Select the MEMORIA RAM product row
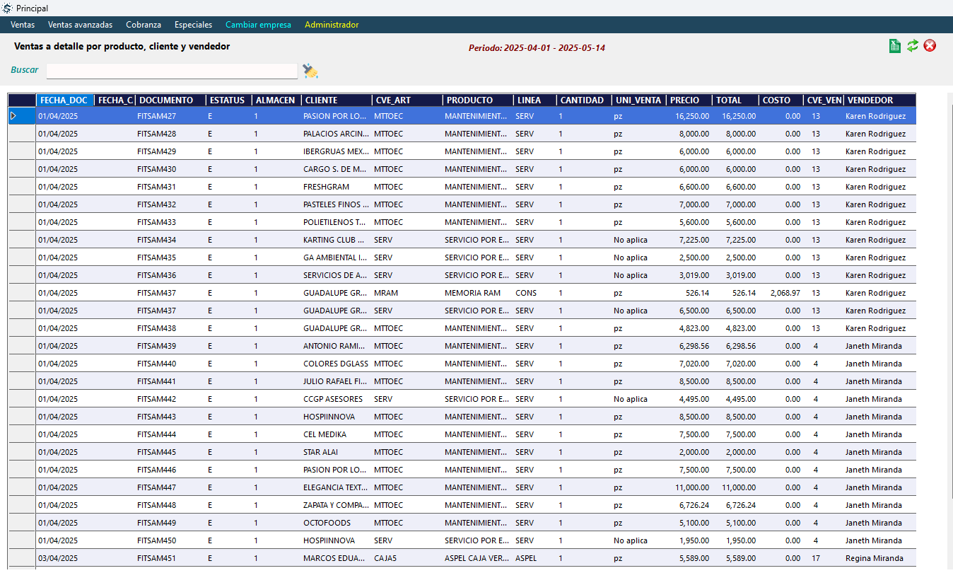The height and width of the screenshot is (573, 953). [472, 293]
